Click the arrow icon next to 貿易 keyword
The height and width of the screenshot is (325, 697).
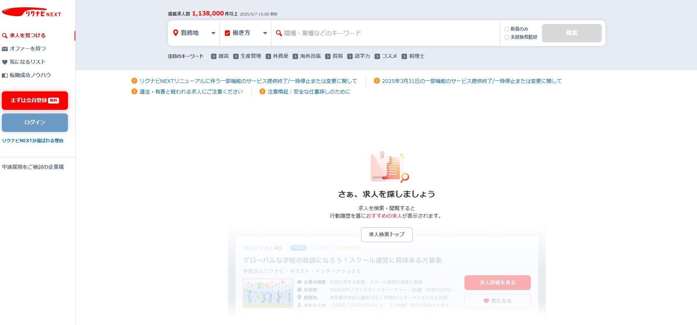pos(328,56)
